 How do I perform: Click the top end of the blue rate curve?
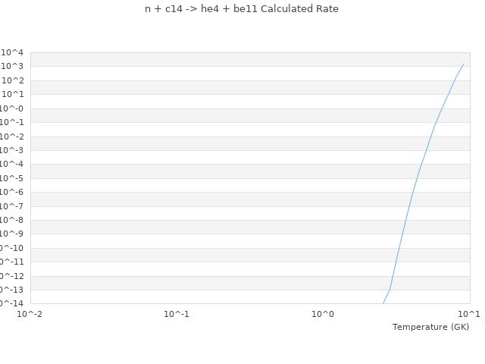click(463, 64)
